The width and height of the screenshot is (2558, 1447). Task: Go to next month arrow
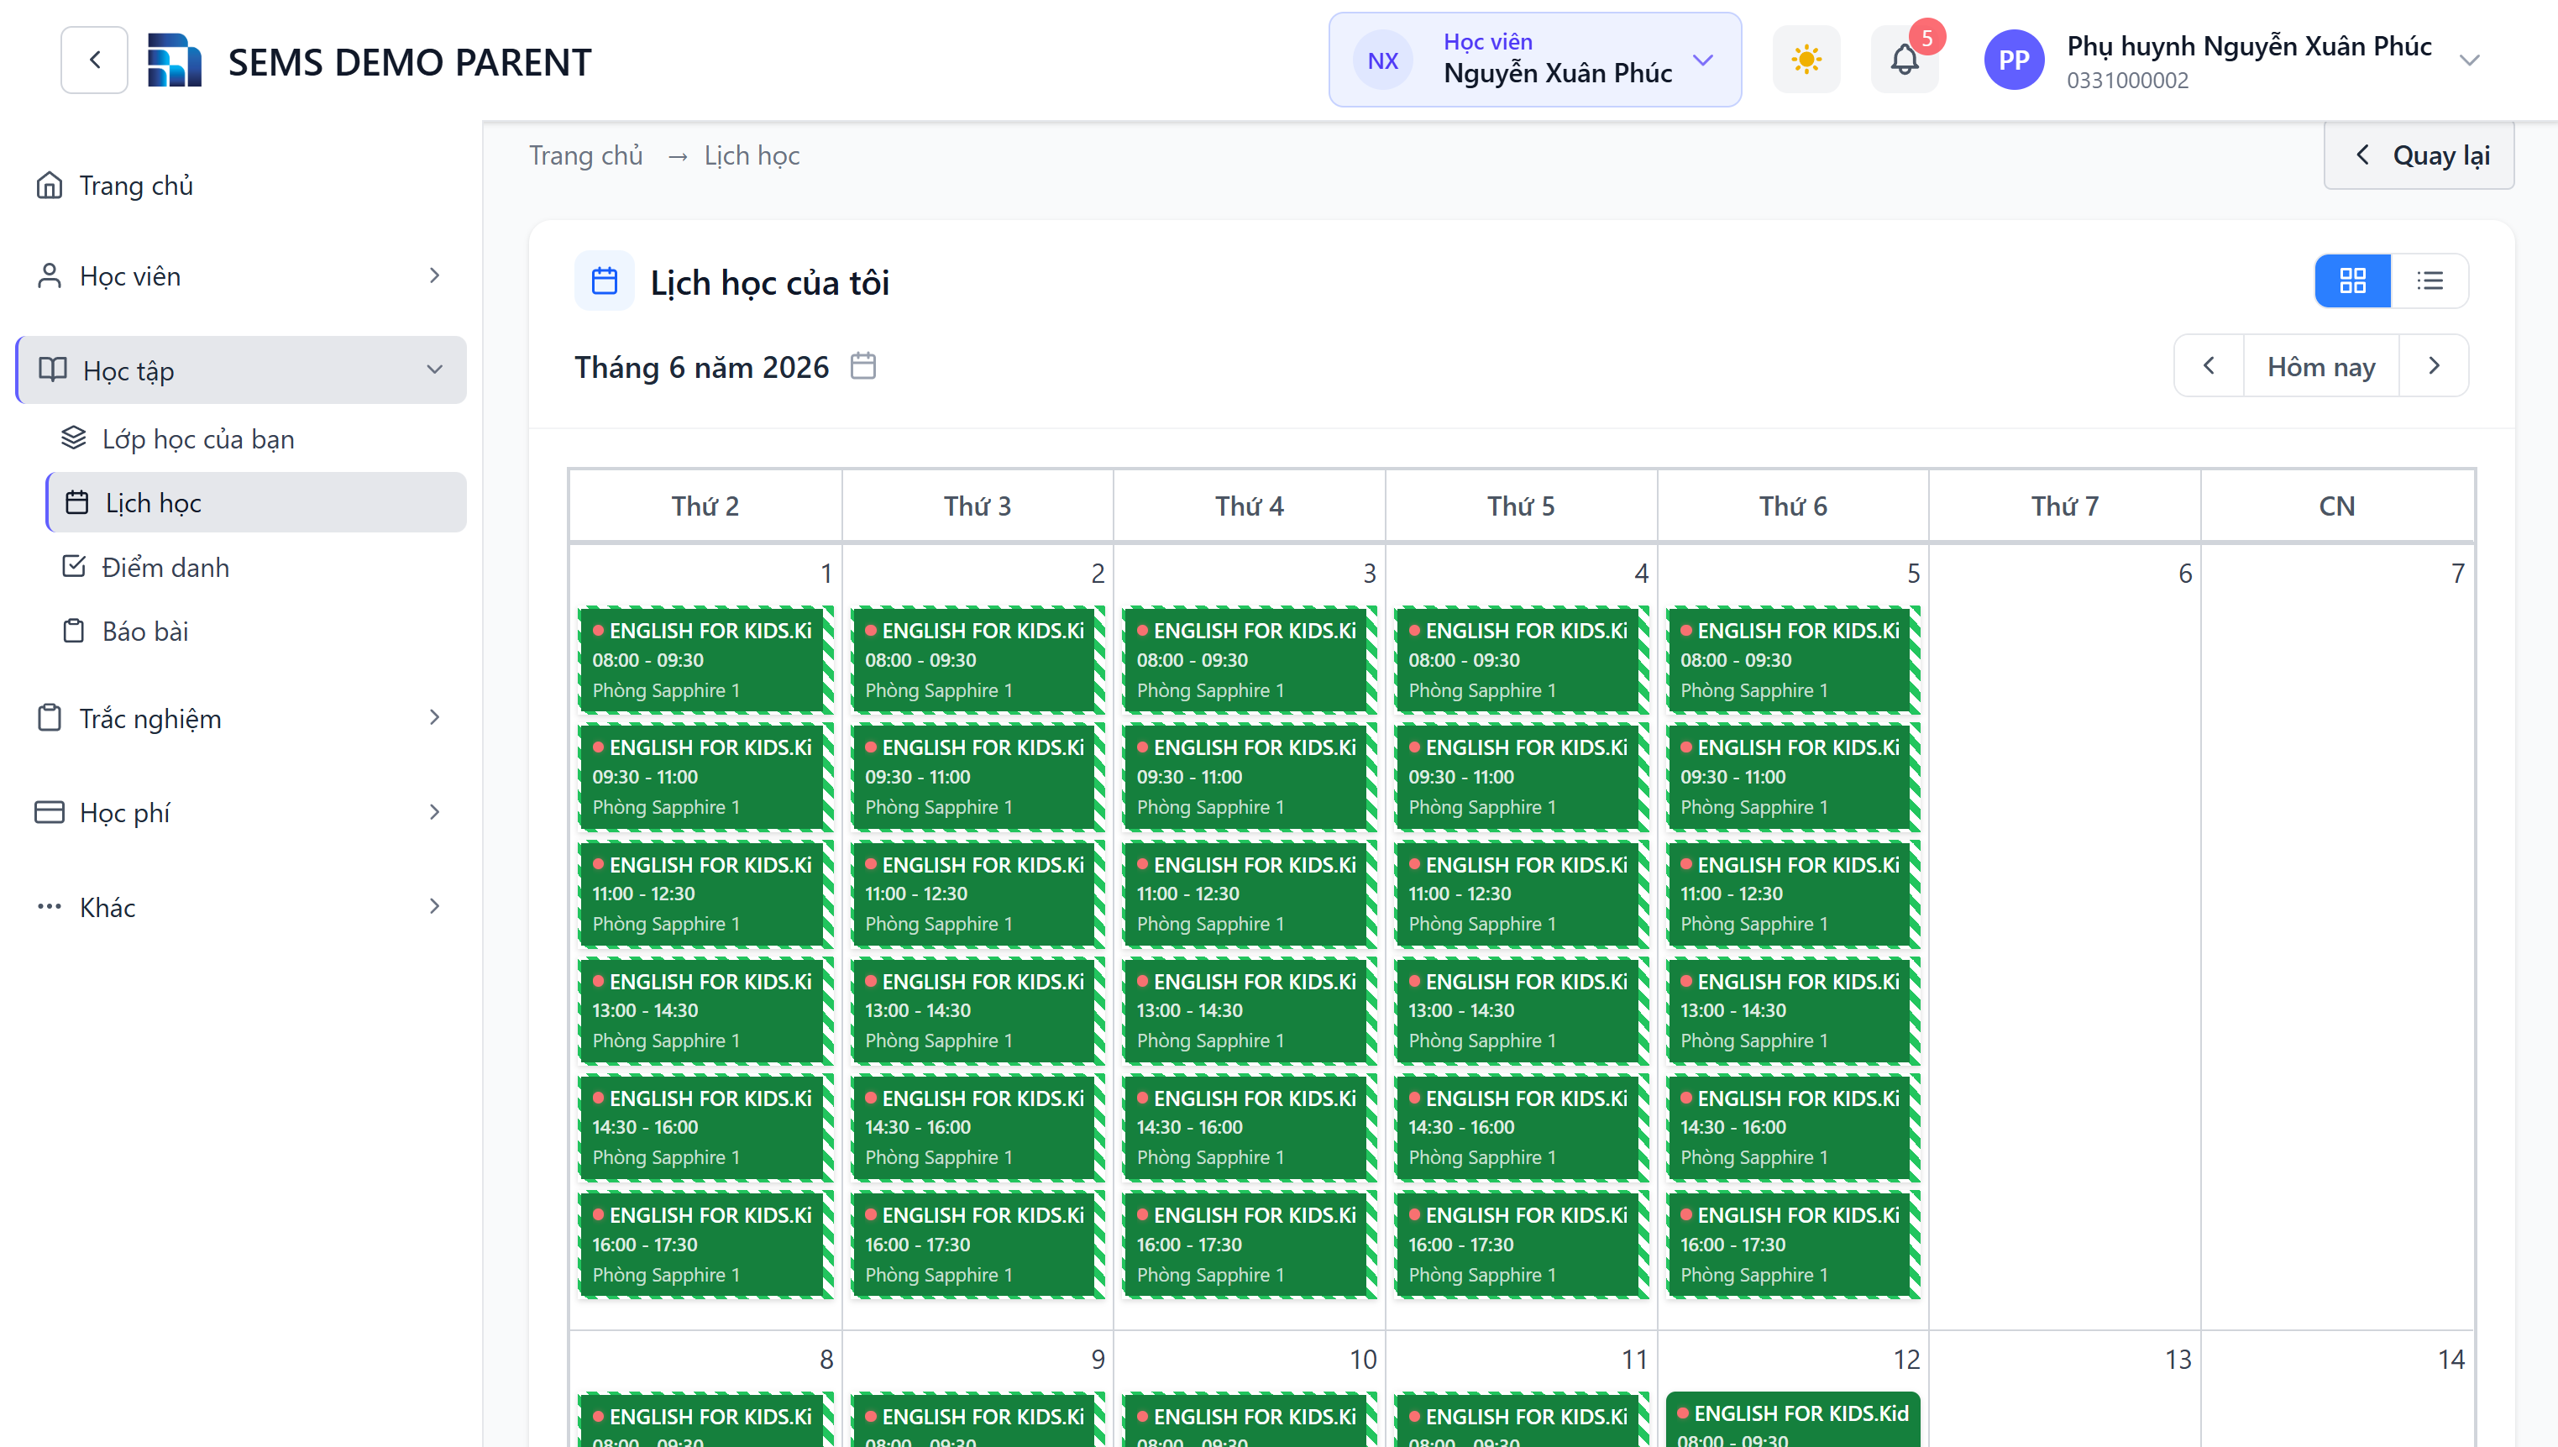click(x=2434, y=365)
